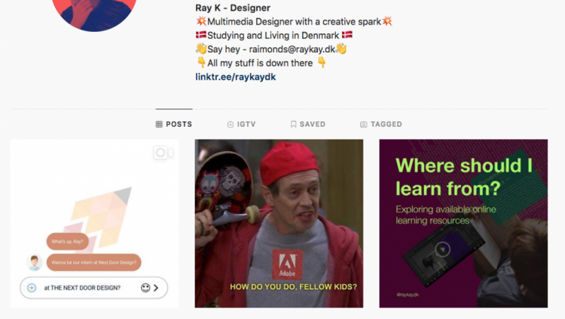Click the send arrow in chat input

156,288
